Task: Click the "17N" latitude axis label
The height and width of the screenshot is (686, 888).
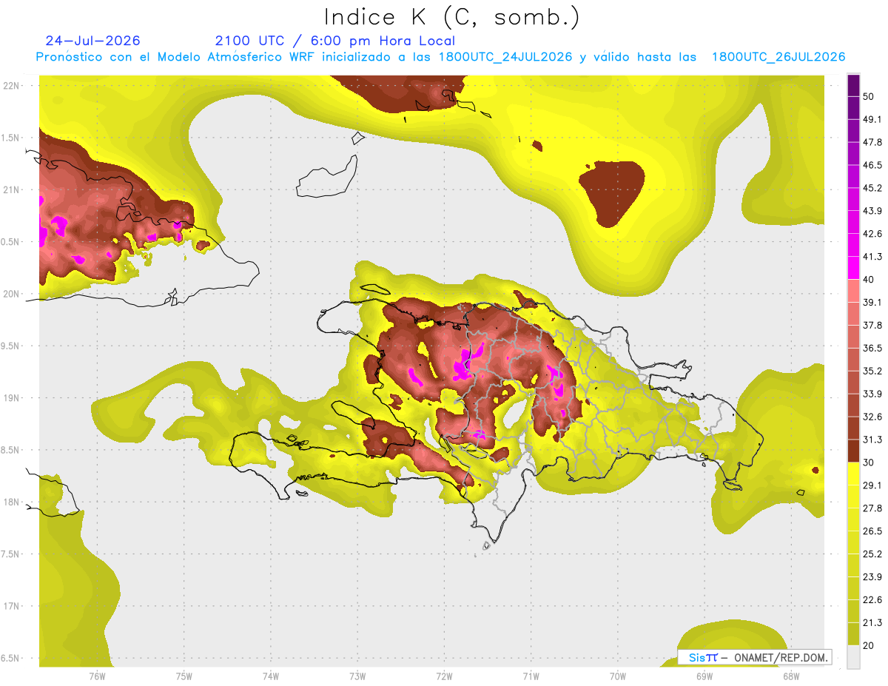Action: point(10,606)
